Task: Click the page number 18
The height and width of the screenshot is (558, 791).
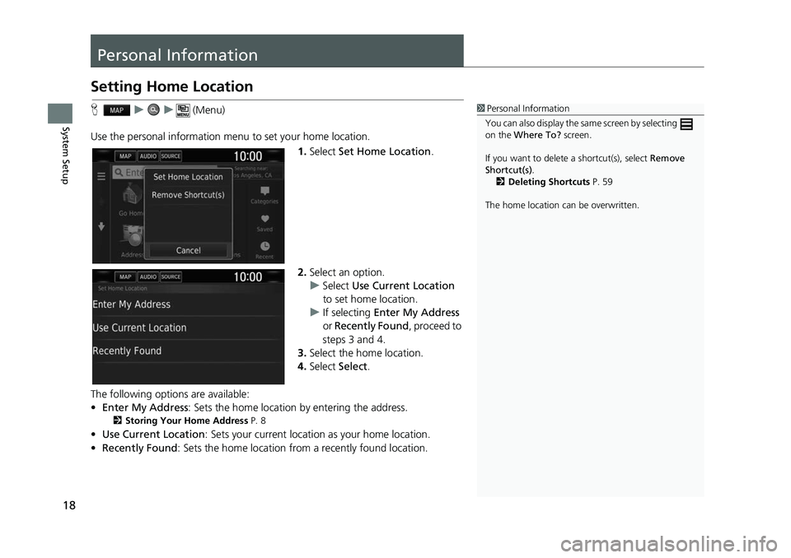Action: [69, 505]
